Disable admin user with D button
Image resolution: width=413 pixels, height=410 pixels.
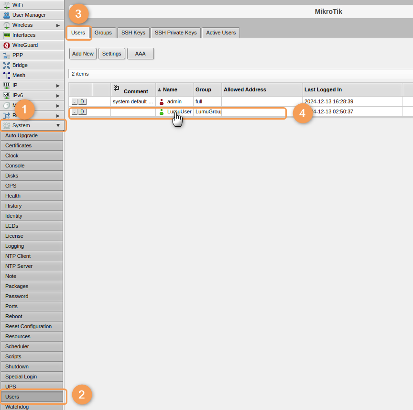(x=82, y=101)
